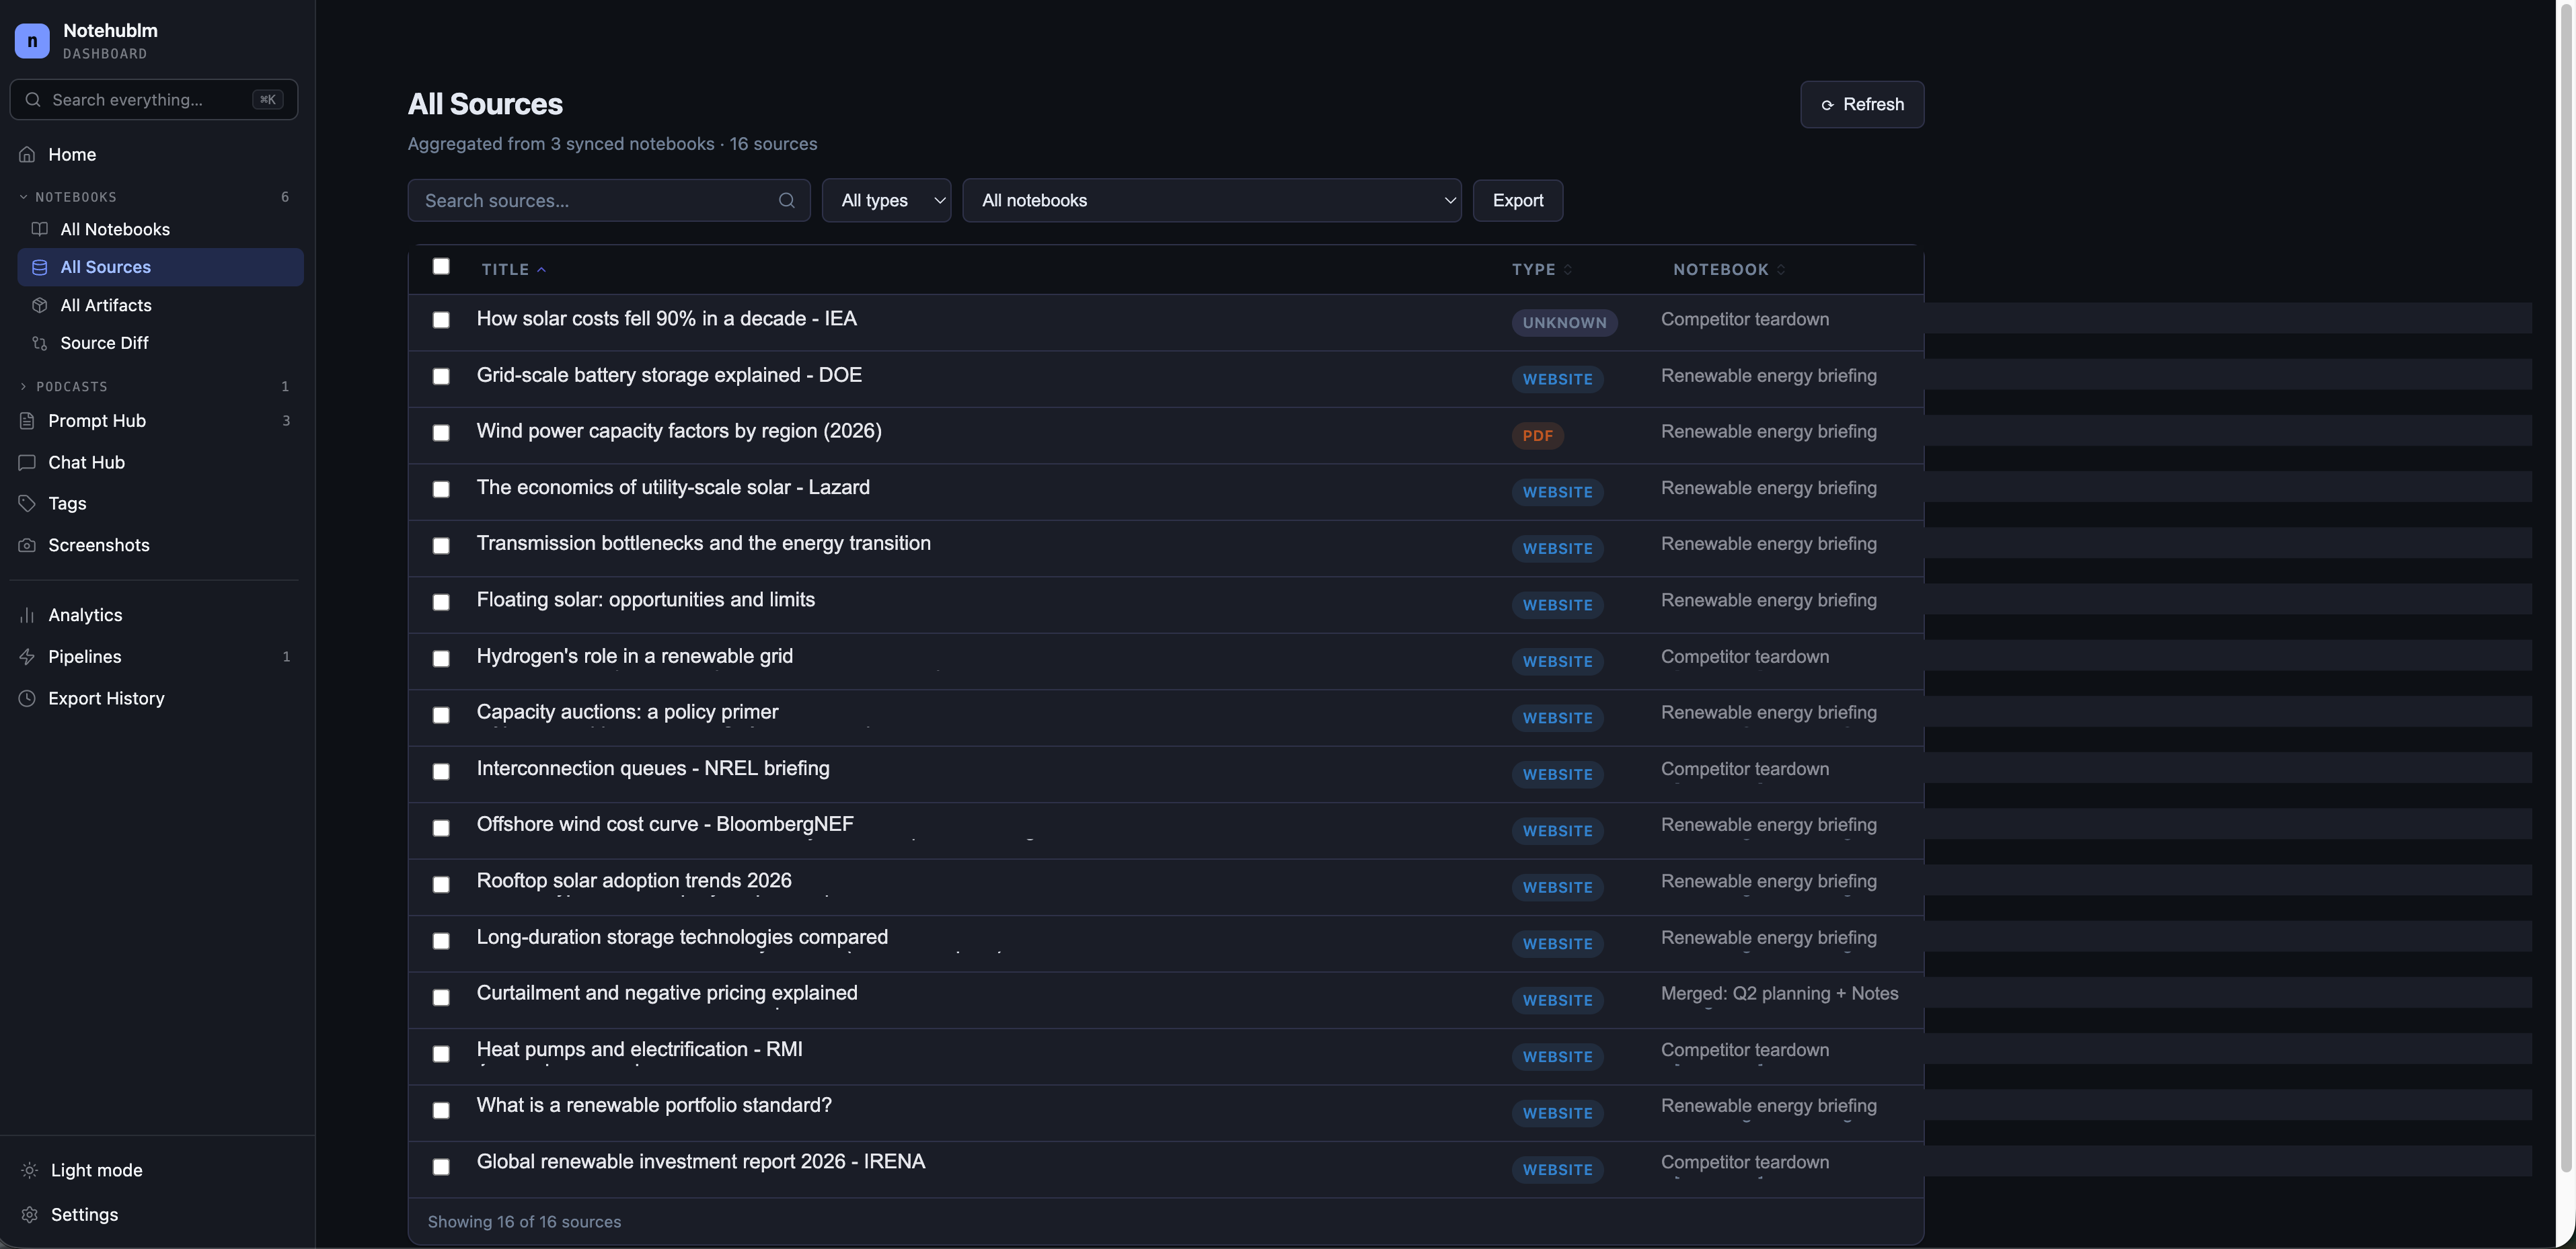Select checkbox for Grid-scale battery storage explained
The height and width of the screenshot is (1249, 2576).
pos(441,376)
